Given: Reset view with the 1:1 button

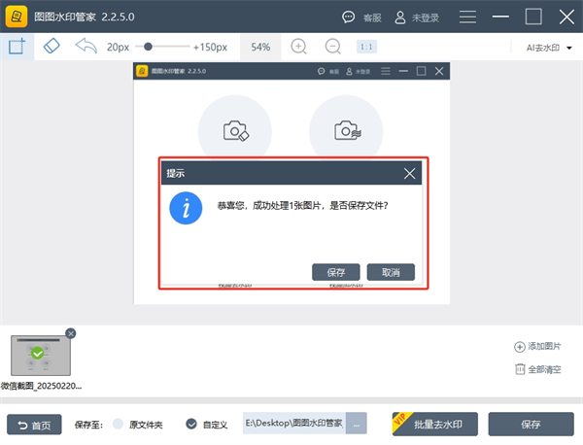Looking at the screenshot, I should click(366, 47).
